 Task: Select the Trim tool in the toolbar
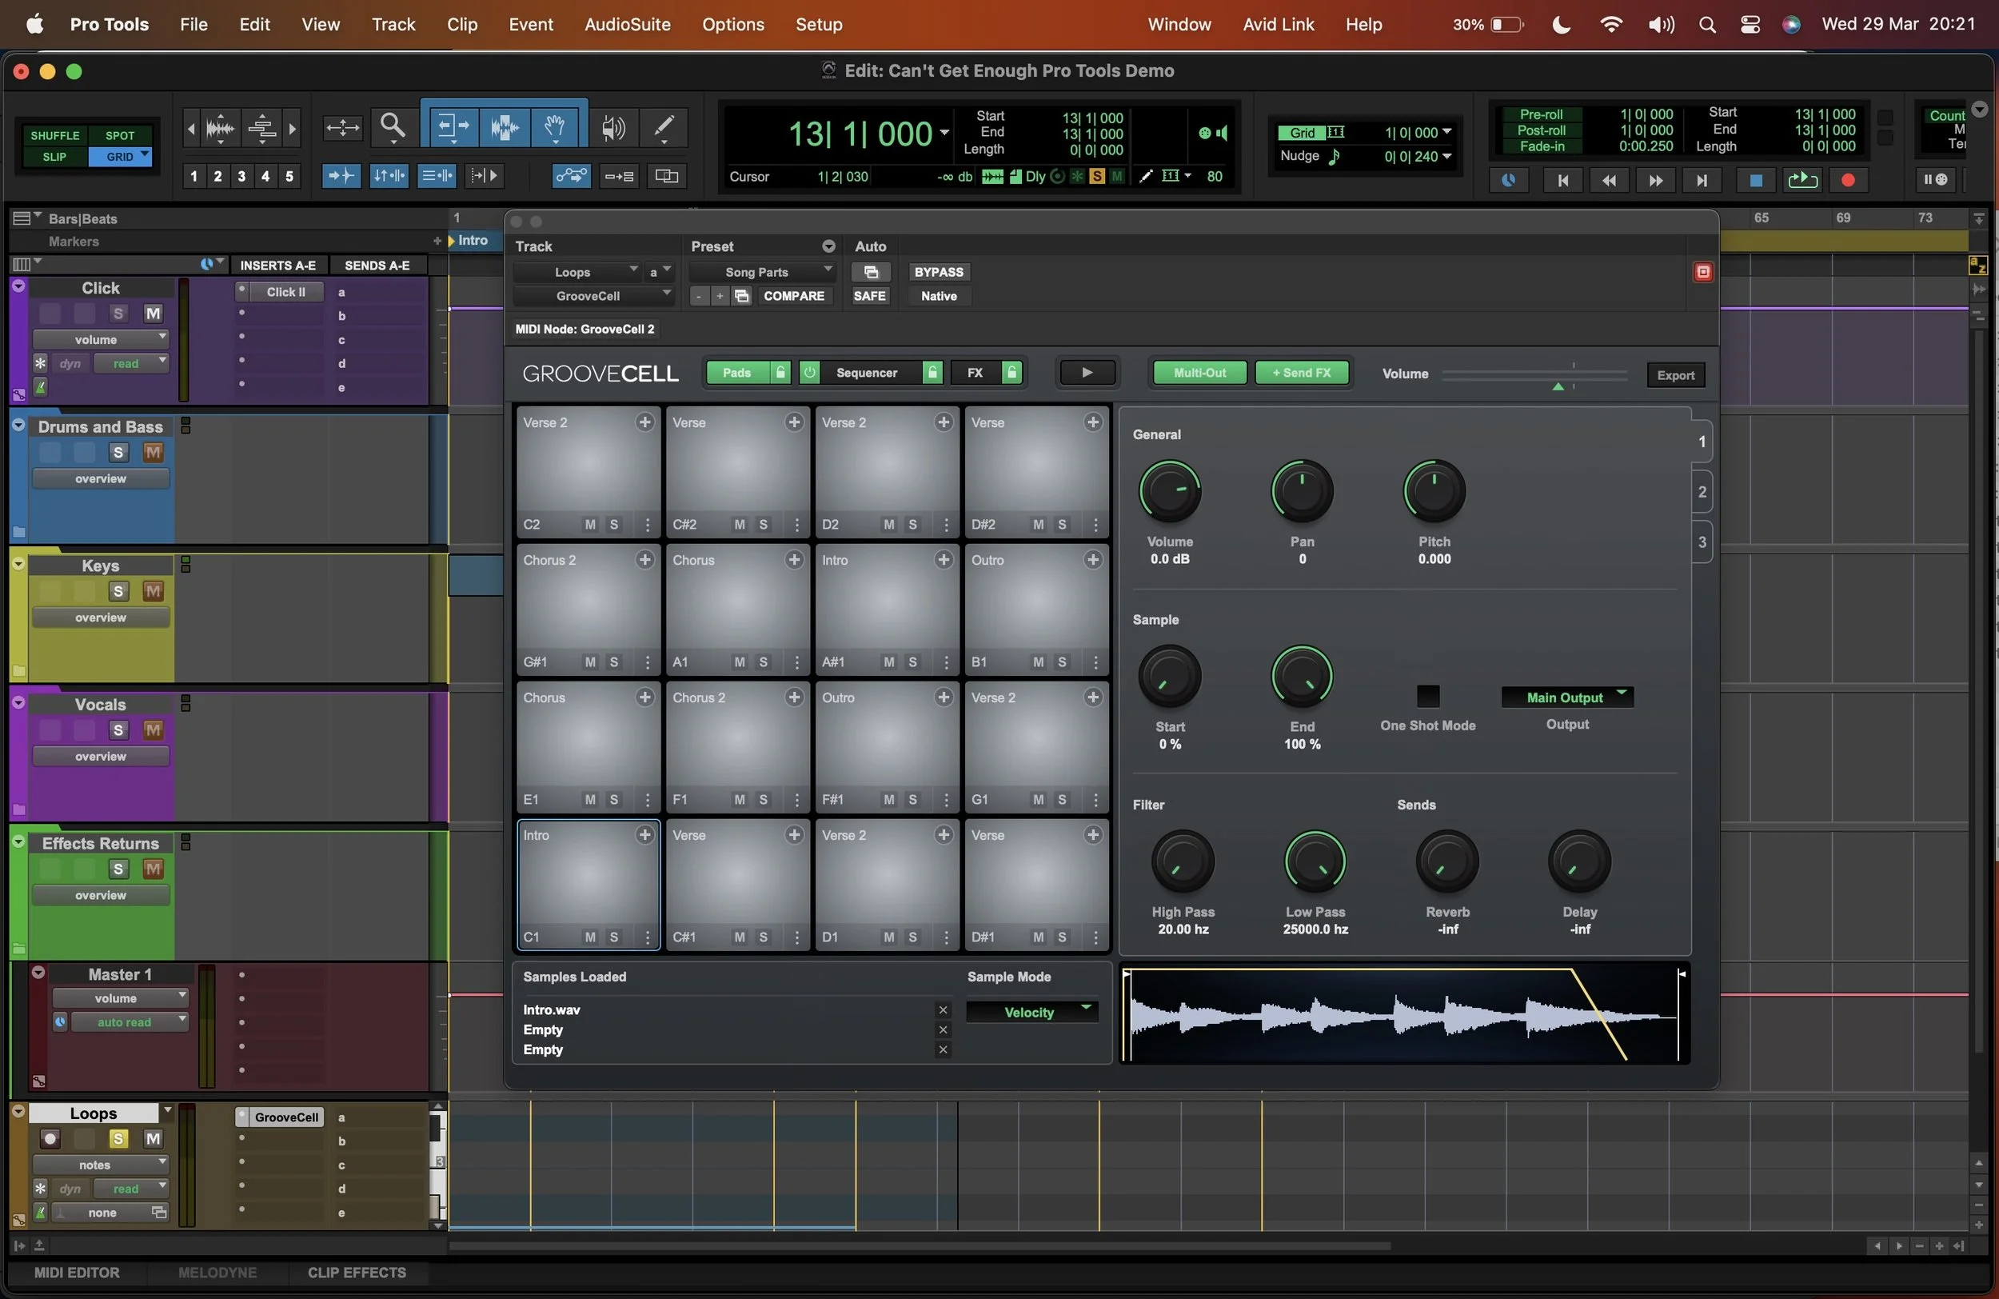(451, 126)
